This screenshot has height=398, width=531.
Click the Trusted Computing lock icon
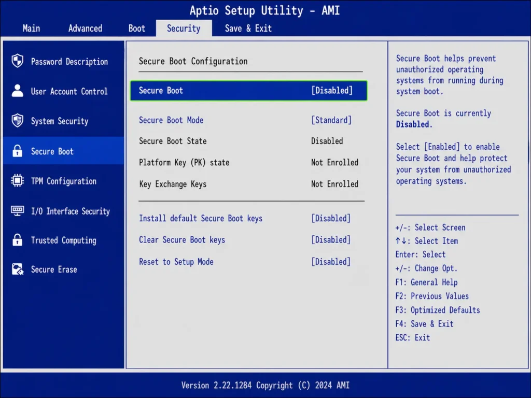17,240
